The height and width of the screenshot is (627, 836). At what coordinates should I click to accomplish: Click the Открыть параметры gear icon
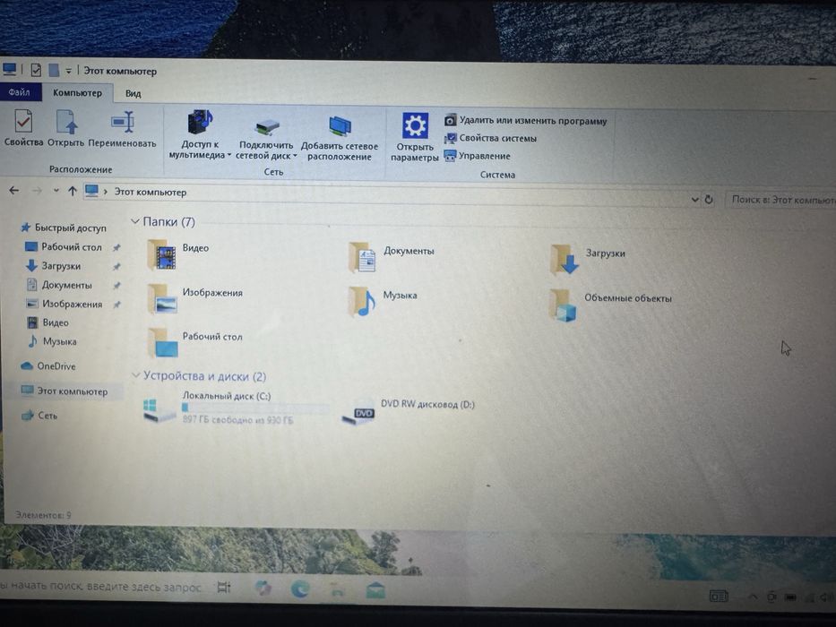coord(415,125)
